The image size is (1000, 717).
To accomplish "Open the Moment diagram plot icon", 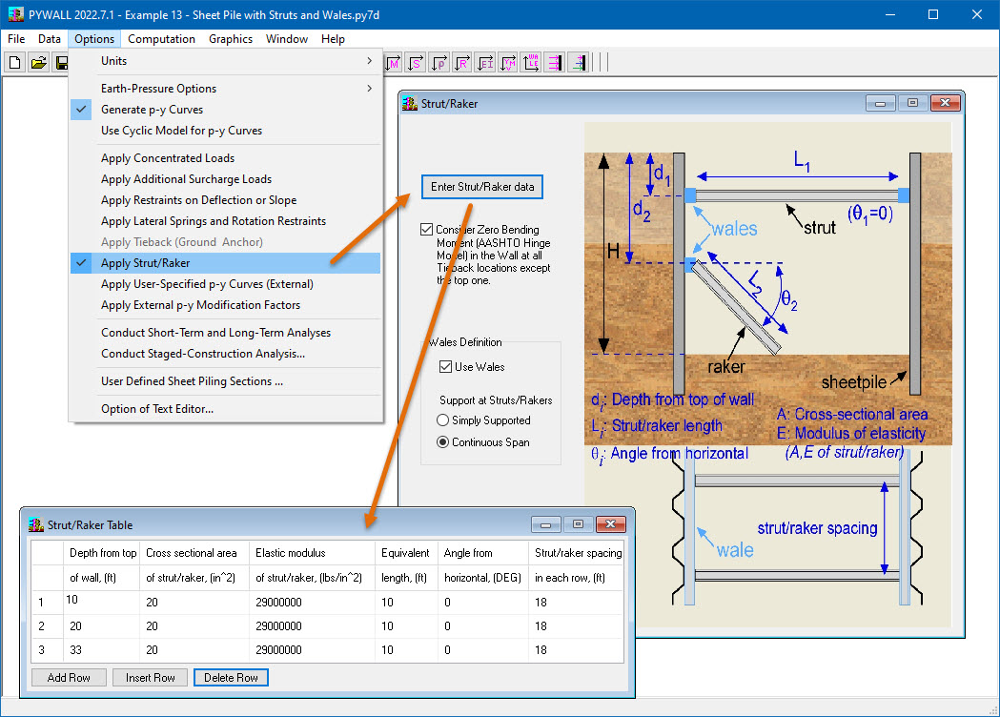I will click(393, 62).
